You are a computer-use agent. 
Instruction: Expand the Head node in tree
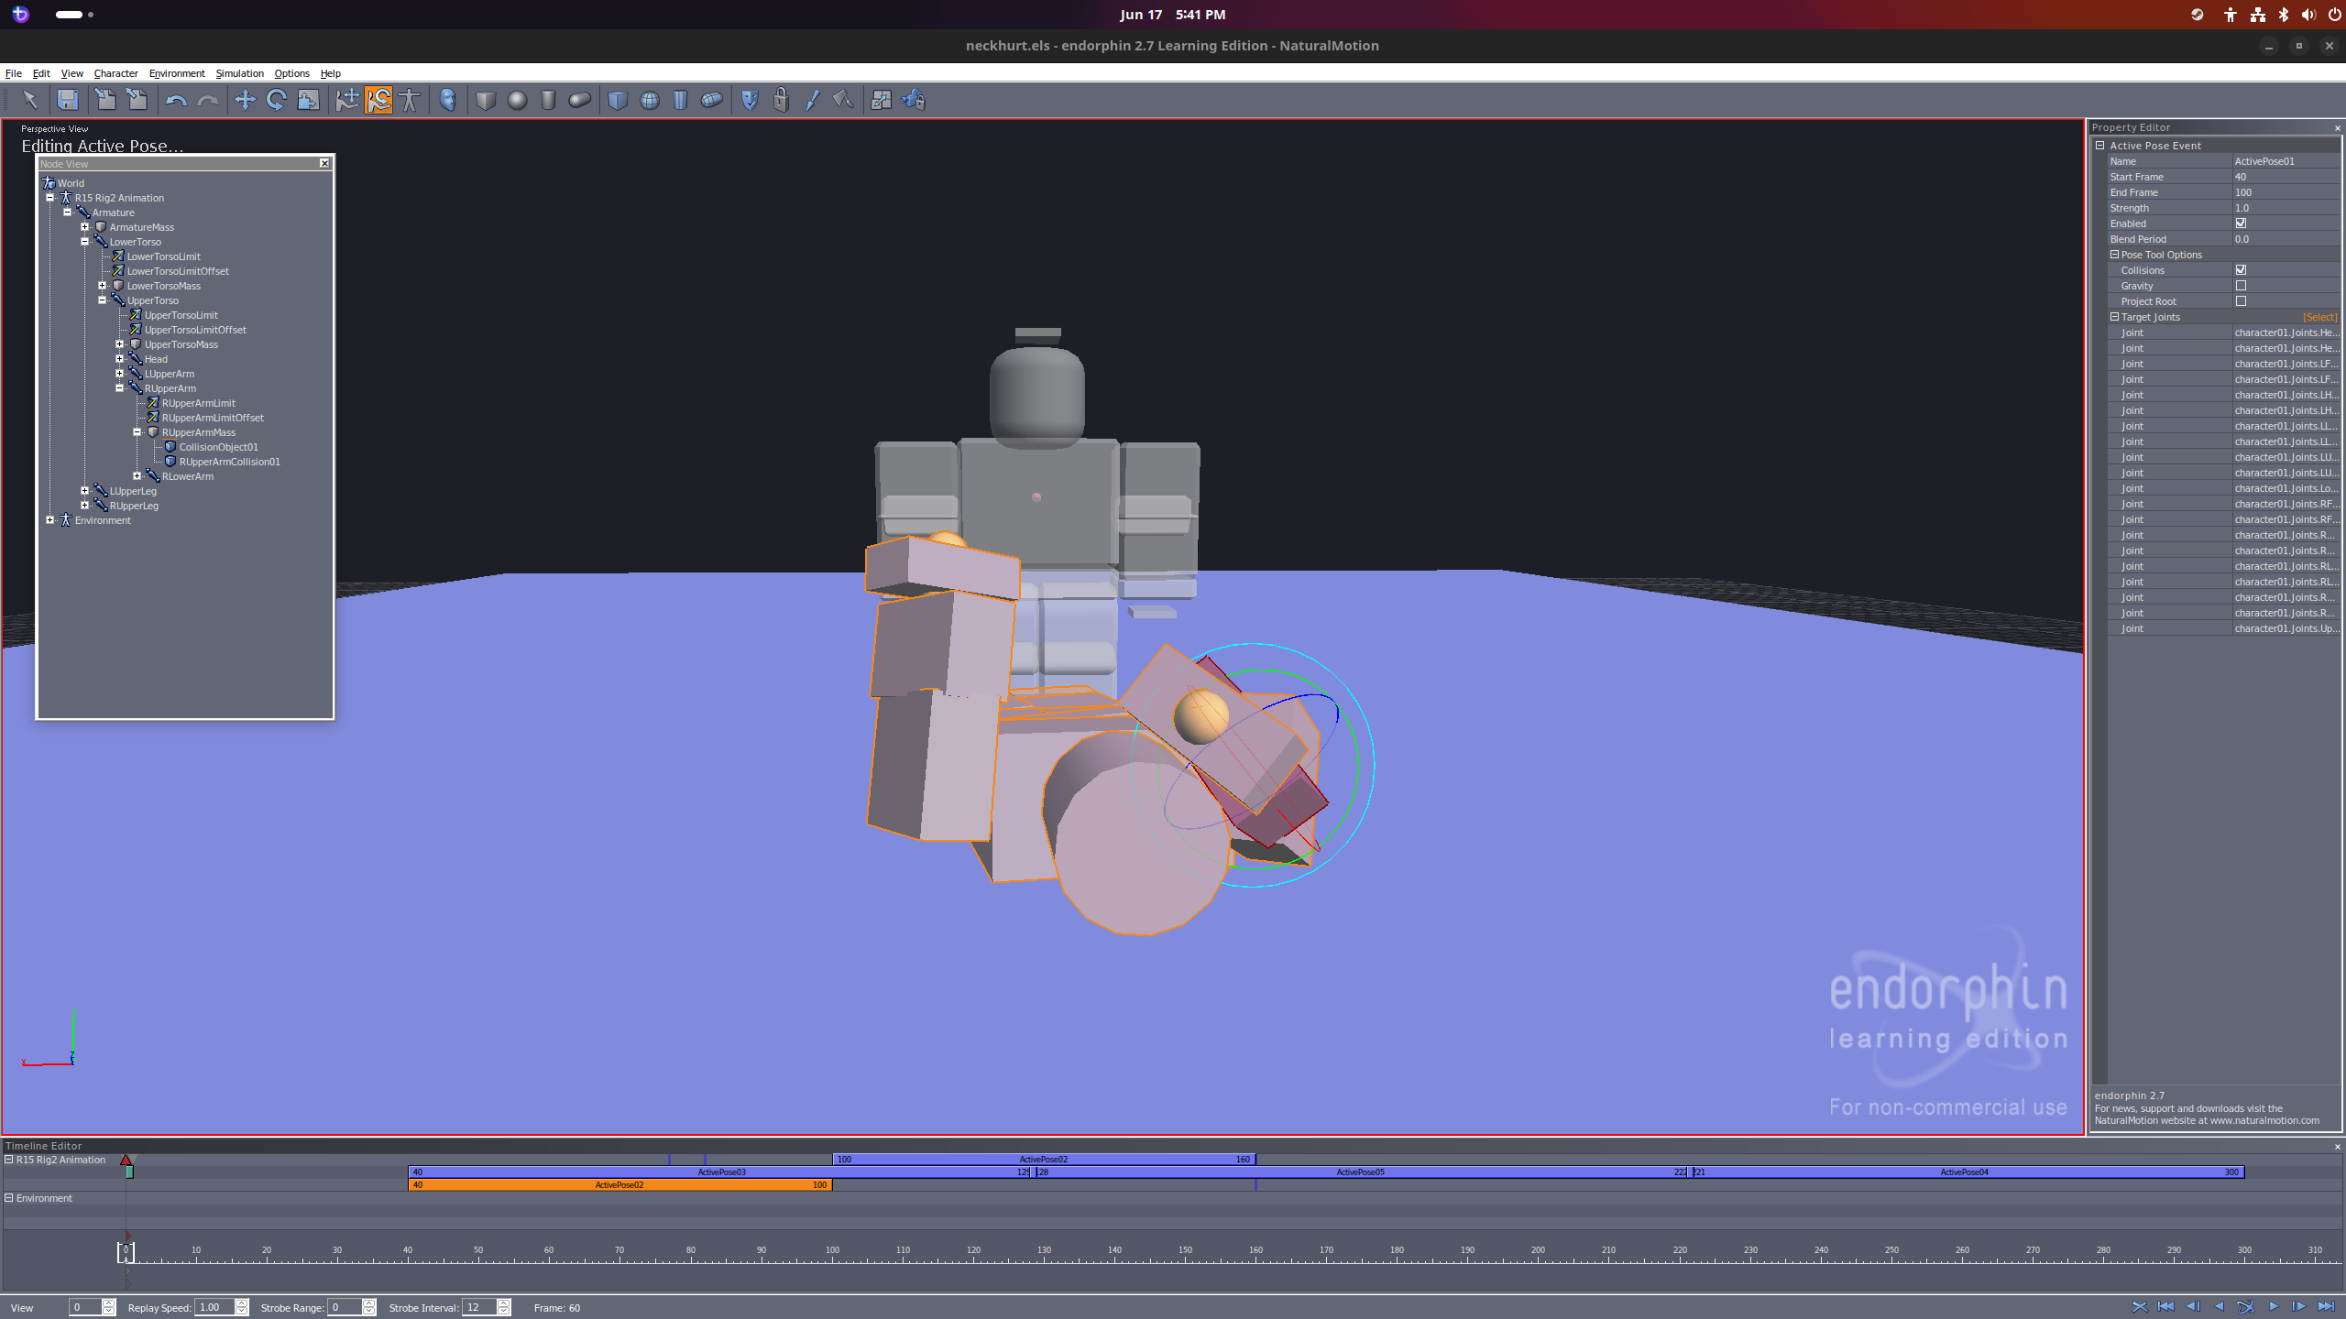(119, 359)
